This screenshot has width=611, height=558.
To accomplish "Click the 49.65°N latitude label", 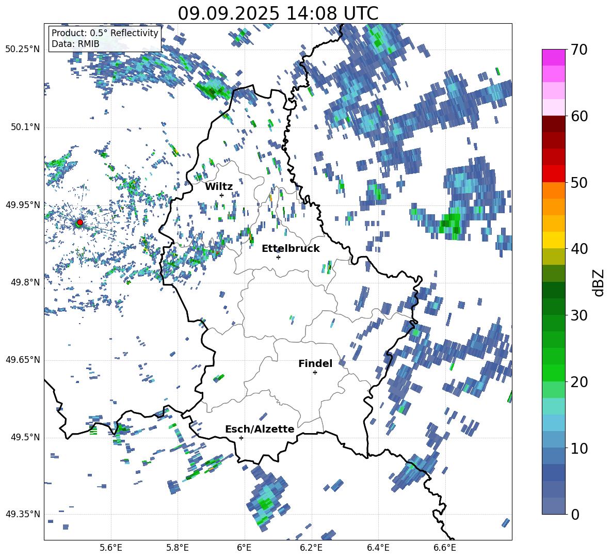I will tap(23, 359).
